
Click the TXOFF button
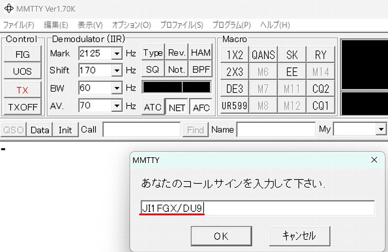(x=22, y=107)
